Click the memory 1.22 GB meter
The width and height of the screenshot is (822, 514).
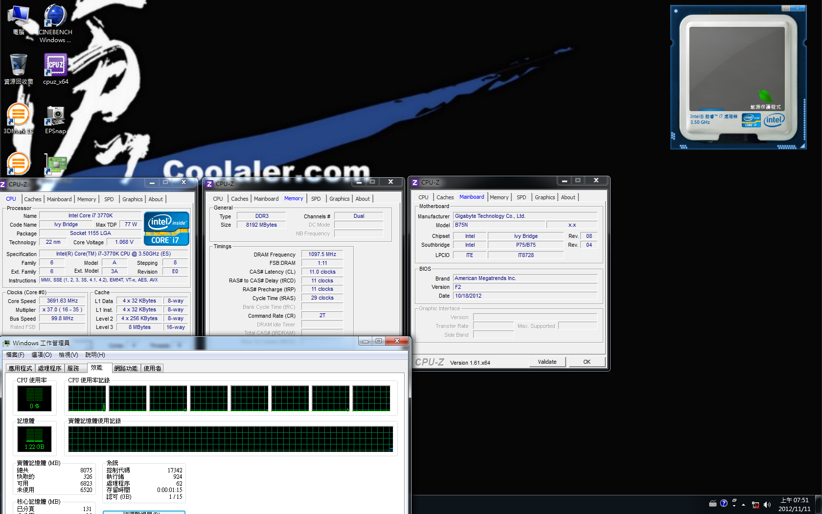tap(34, 439)
